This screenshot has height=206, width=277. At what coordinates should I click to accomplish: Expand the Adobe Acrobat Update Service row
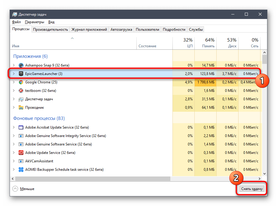[13, 127]
